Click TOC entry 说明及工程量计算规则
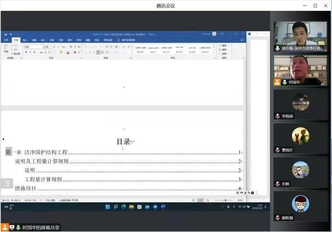 pyautogui.click(x=42, y=161)
